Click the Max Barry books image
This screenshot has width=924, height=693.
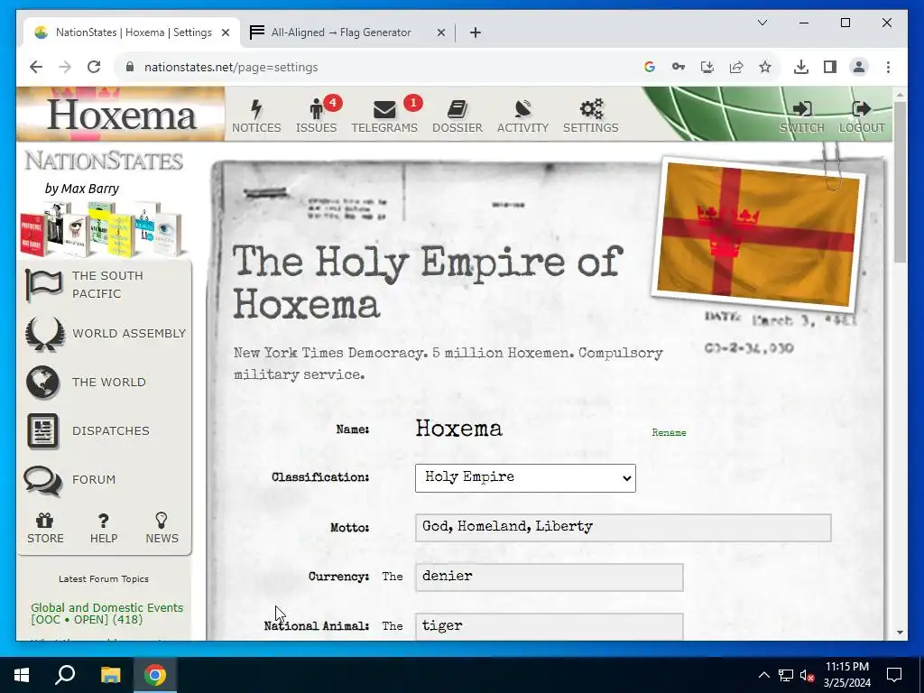[103, 228]
